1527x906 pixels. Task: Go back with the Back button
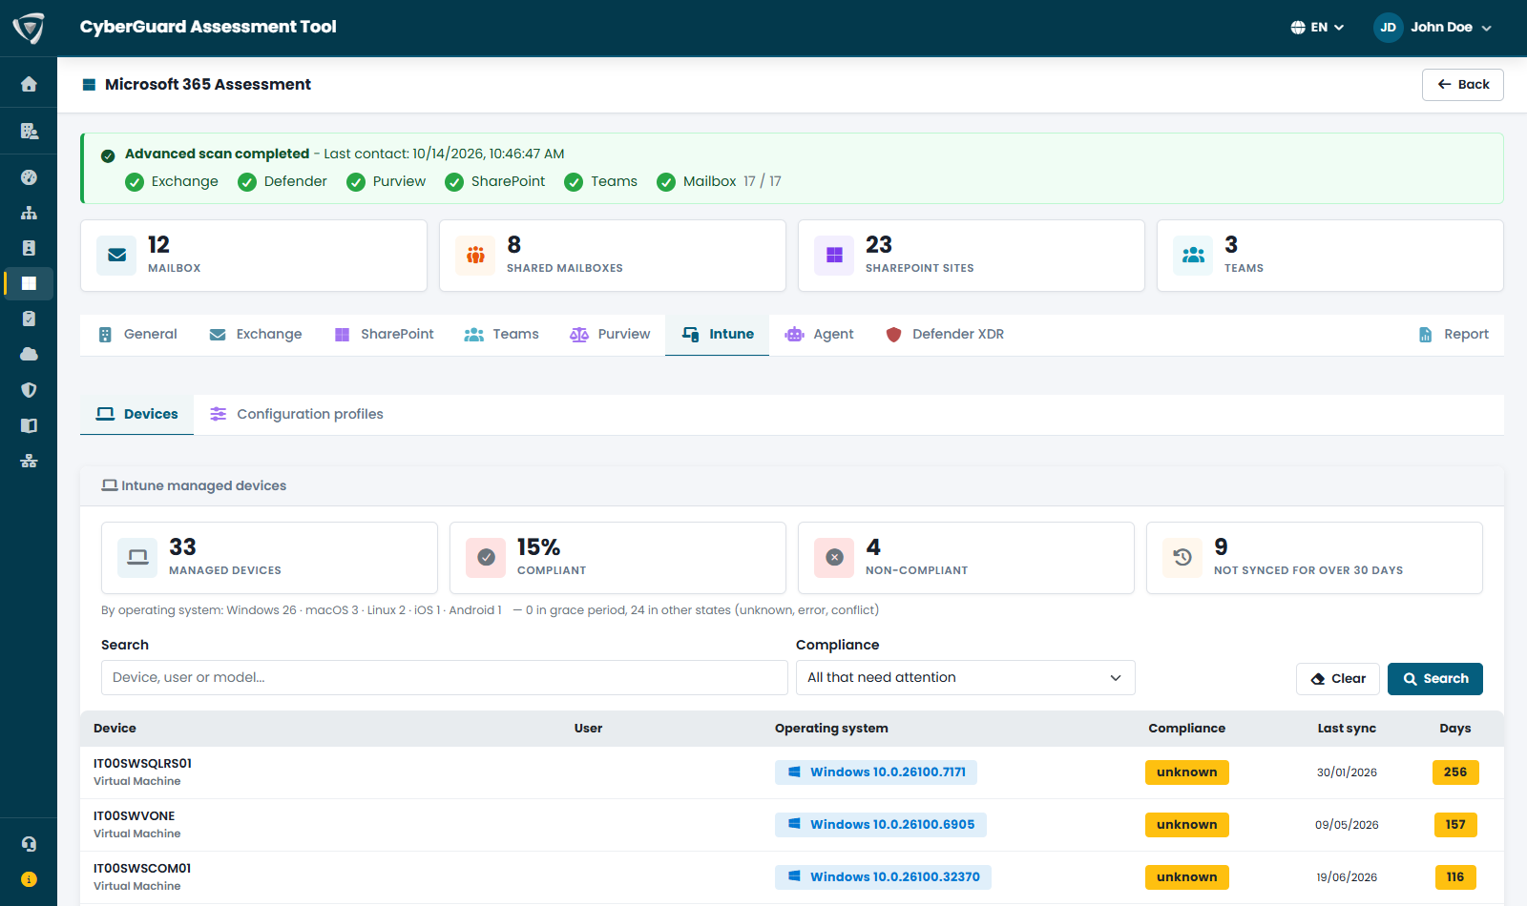tap(1462, 85)
